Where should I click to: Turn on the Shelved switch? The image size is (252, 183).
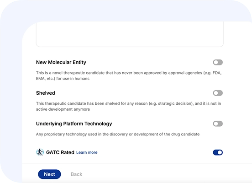(218, 93)
